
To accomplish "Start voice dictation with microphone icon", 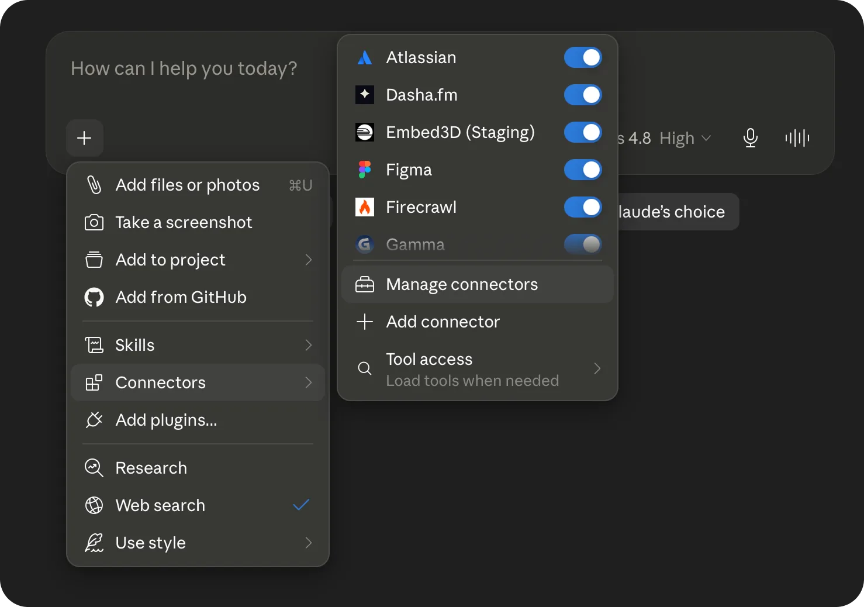I will pos(751,138).
